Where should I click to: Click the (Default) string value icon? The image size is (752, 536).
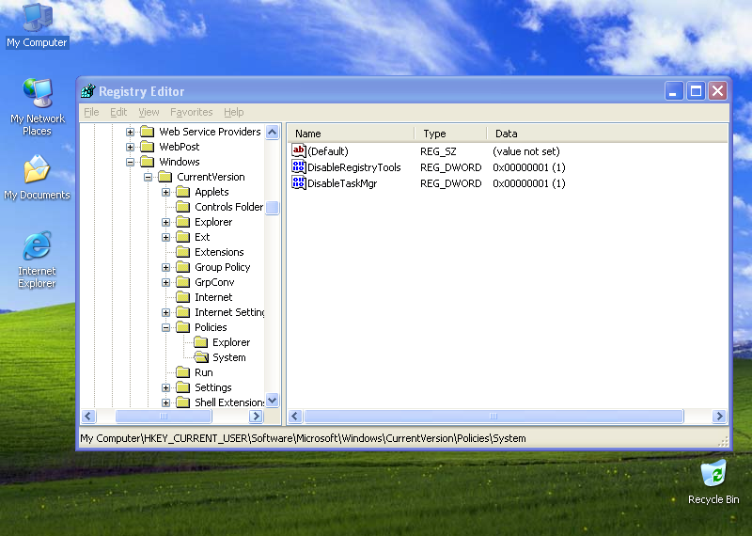pos(298,151)
